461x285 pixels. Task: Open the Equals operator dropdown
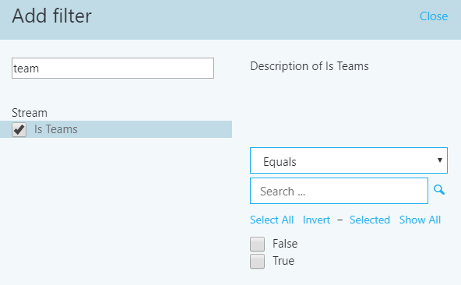point(349,160)
